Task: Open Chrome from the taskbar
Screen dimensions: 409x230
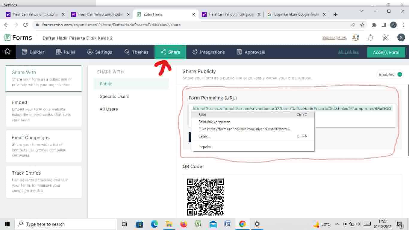Action: point(243,224)
